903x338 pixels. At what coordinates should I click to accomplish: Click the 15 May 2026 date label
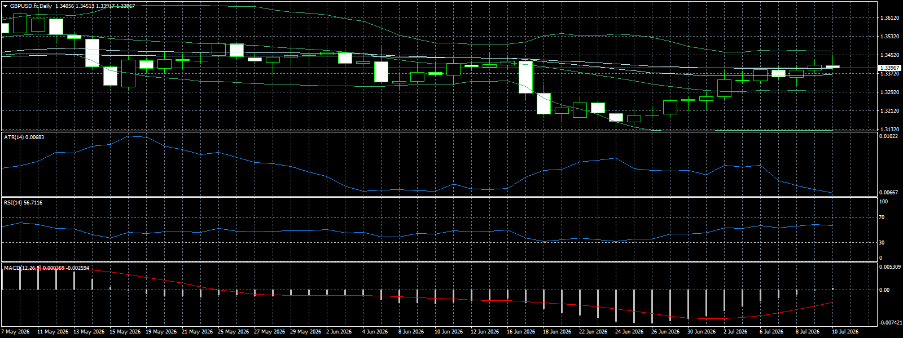click(125, 332)
